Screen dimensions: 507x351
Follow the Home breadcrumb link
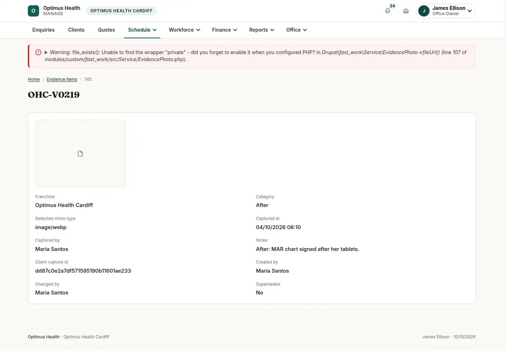coord(34,79)
